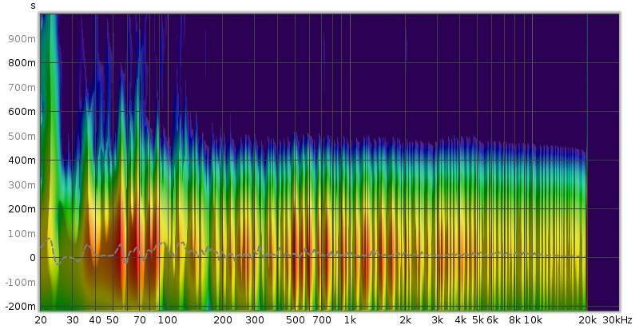Select the 800m time axis label
Viewport: 639px width, 329px height.
pos(22,63)
